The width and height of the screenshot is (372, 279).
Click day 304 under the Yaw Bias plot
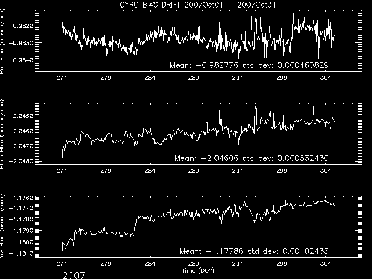[325, 263]
